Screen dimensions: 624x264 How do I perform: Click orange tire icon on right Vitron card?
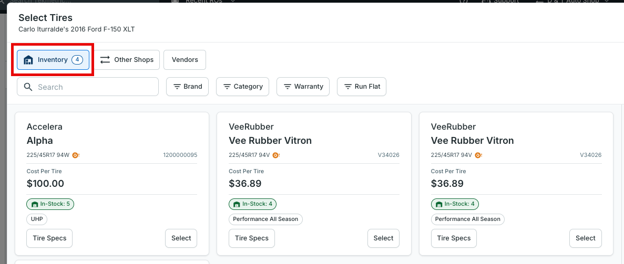(478, 155)
